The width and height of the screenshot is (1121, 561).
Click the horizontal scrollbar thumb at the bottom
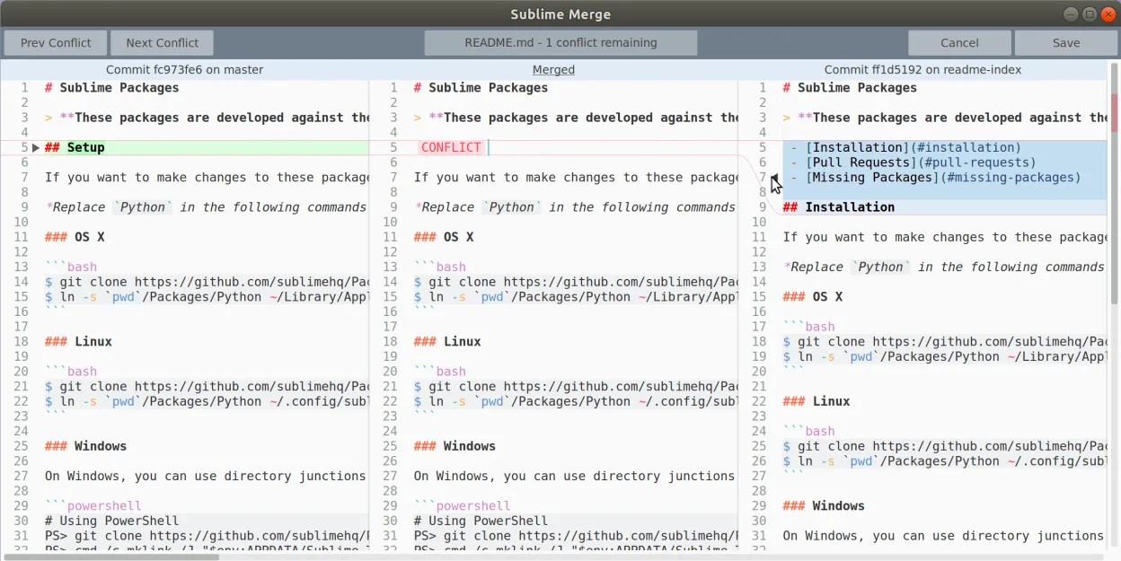pyautogui.click(x=110, y=557)
